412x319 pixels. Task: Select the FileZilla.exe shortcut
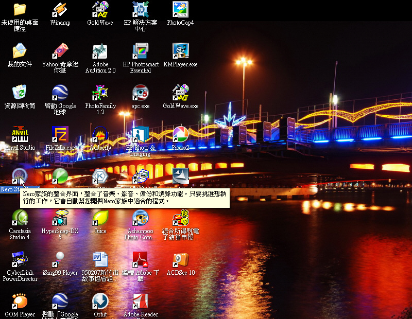point(60,134)
